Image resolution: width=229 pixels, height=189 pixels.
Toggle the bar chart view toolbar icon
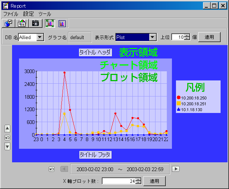62,23
